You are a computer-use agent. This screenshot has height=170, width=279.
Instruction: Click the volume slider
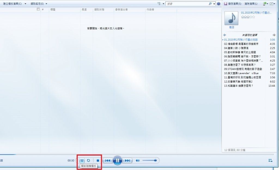[x=149, y=160]
